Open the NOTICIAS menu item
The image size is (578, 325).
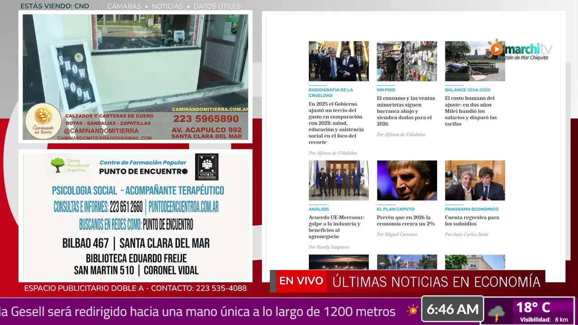point(168,6)
